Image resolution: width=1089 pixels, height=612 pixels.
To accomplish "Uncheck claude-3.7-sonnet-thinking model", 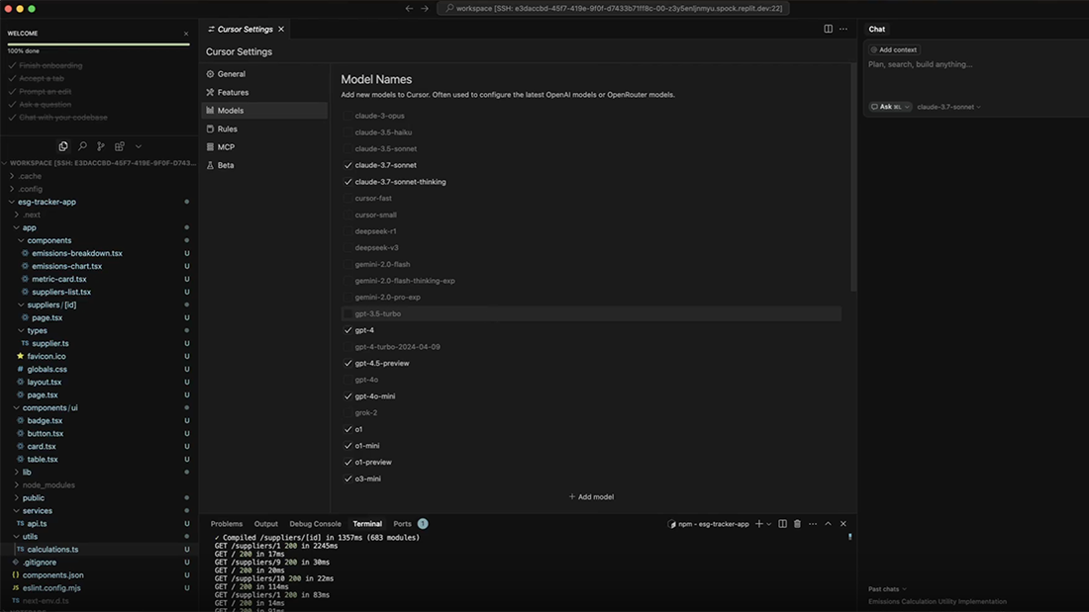I will [347, 182].
